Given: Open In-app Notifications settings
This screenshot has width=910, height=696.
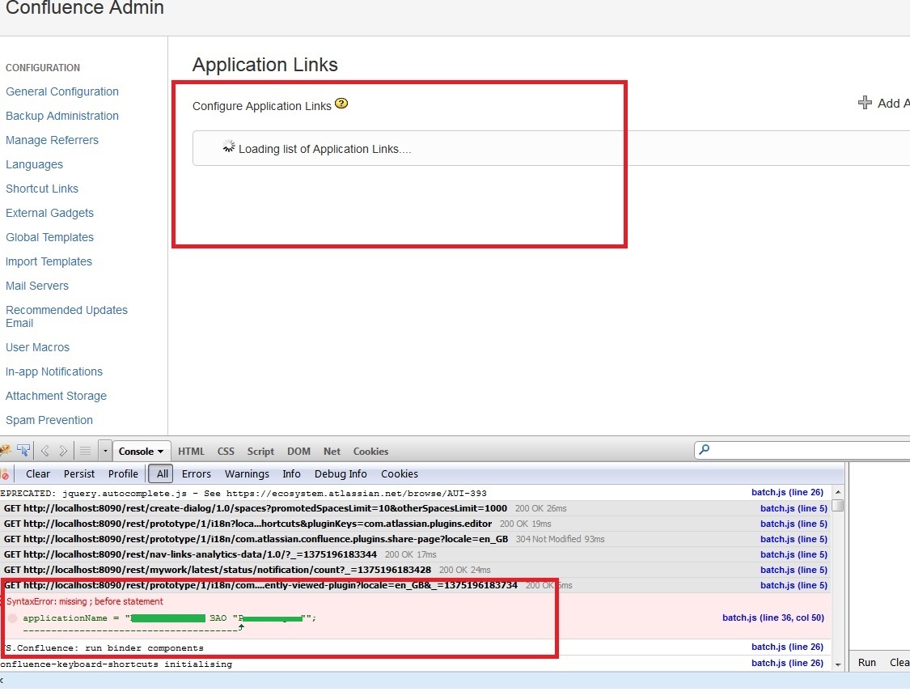Looking at the screenshot, I should tap(54, 372).
